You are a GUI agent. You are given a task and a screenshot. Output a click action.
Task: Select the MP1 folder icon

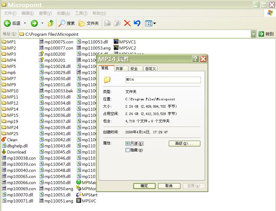(4, 42)
